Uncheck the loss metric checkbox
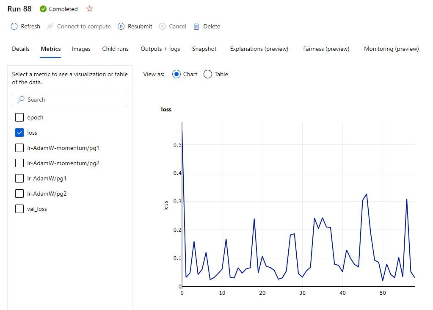The width and height of the screenshot is (433, 310). (19, 133)
